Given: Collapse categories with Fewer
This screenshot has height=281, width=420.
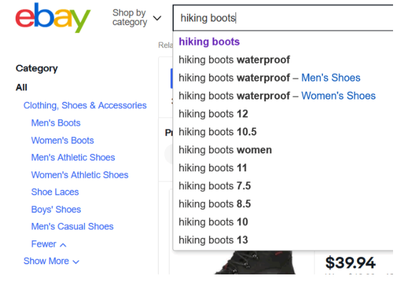Looking at the screenshot, I should tap(49, 244).
